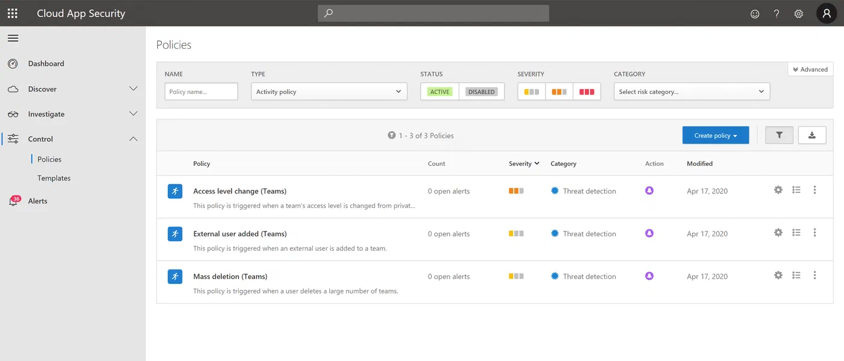The height and width of the screenshot is (361, 844).
Task: Open gear settings for Access level change policy
Action: [778, 190]
